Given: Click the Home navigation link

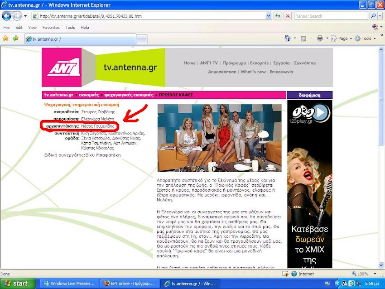Looking at the screenshot, I should tap(189, 63).
